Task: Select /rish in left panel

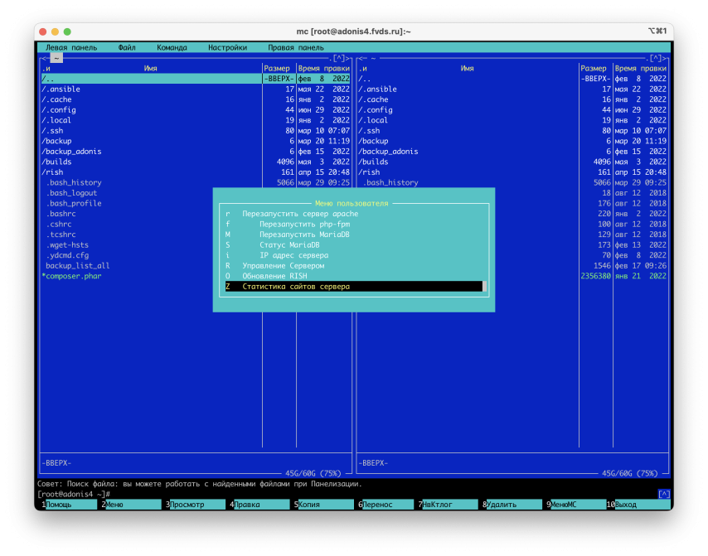Action: 196,172
